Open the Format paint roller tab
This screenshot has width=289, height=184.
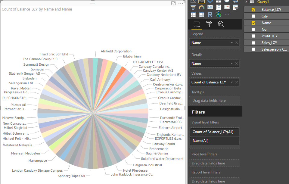click(x=209, y=24)
